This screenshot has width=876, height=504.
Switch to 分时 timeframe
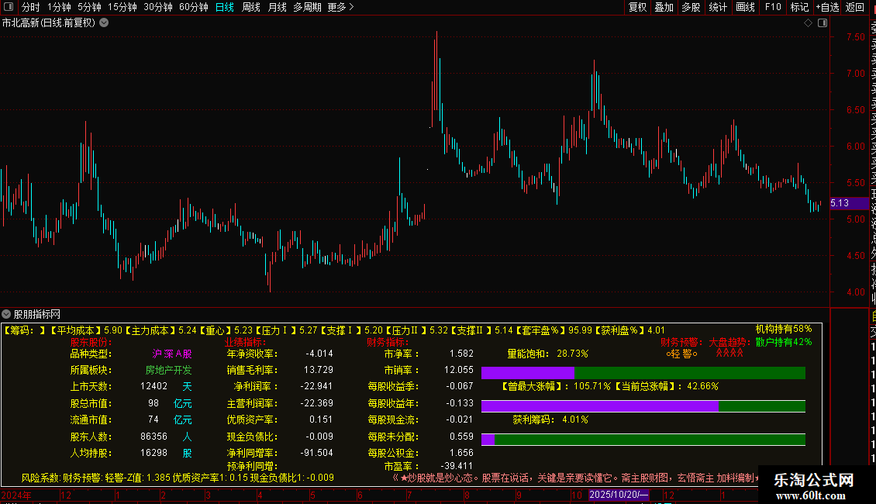point(31,7)
